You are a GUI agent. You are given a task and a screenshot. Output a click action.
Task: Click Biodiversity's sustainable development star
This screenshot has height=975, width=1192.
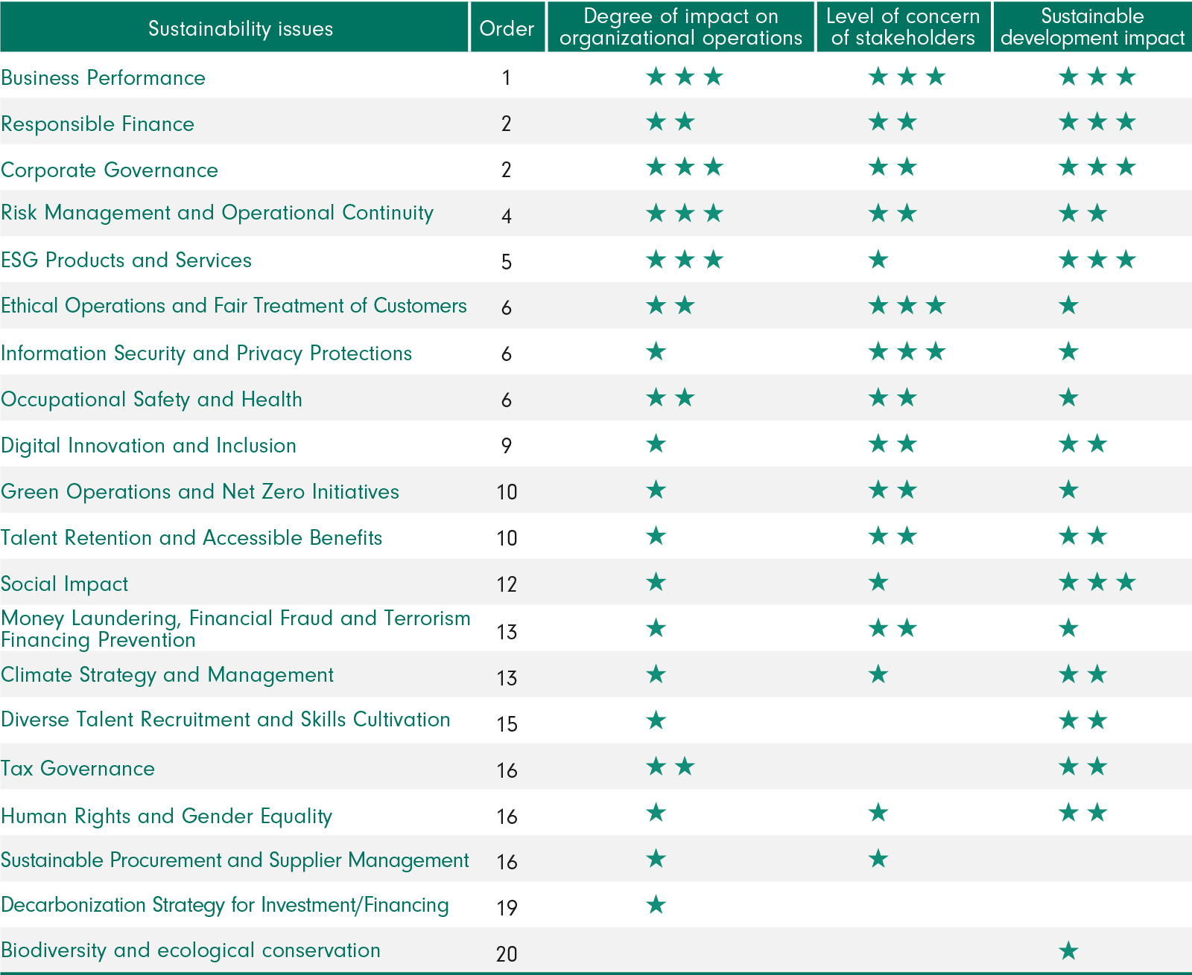tap(1069, 950)
